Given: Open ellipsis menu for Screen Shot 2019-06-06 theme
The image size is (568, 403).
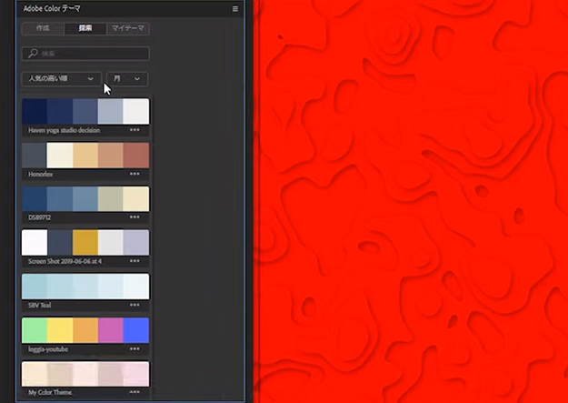Looking at the screenshot, I should (135, 261).
